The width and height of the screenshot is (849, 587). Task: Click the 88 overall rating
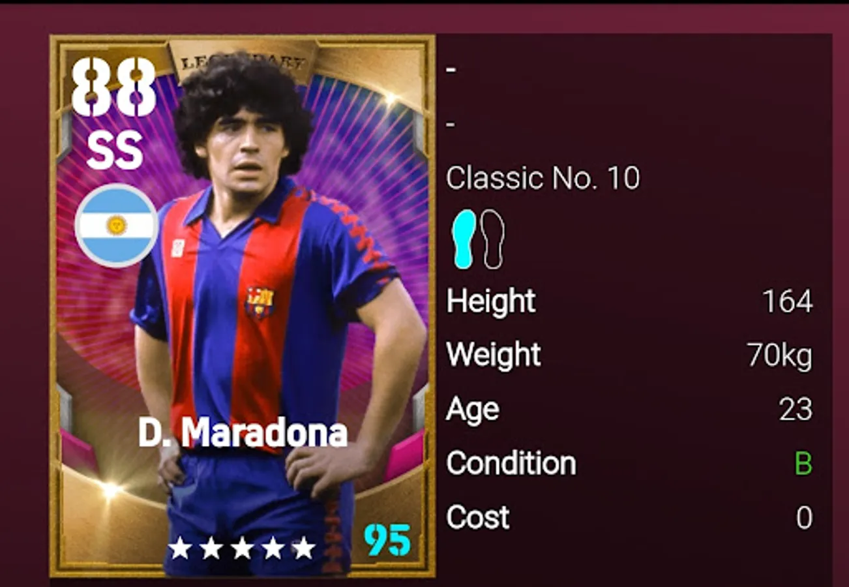click(x=113, y=87)
